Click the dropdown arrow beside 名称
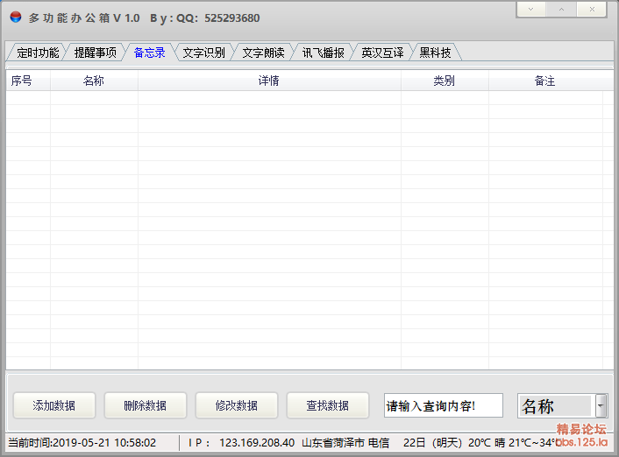This screenshot has width=619, height=457. [x=601, y=405]
